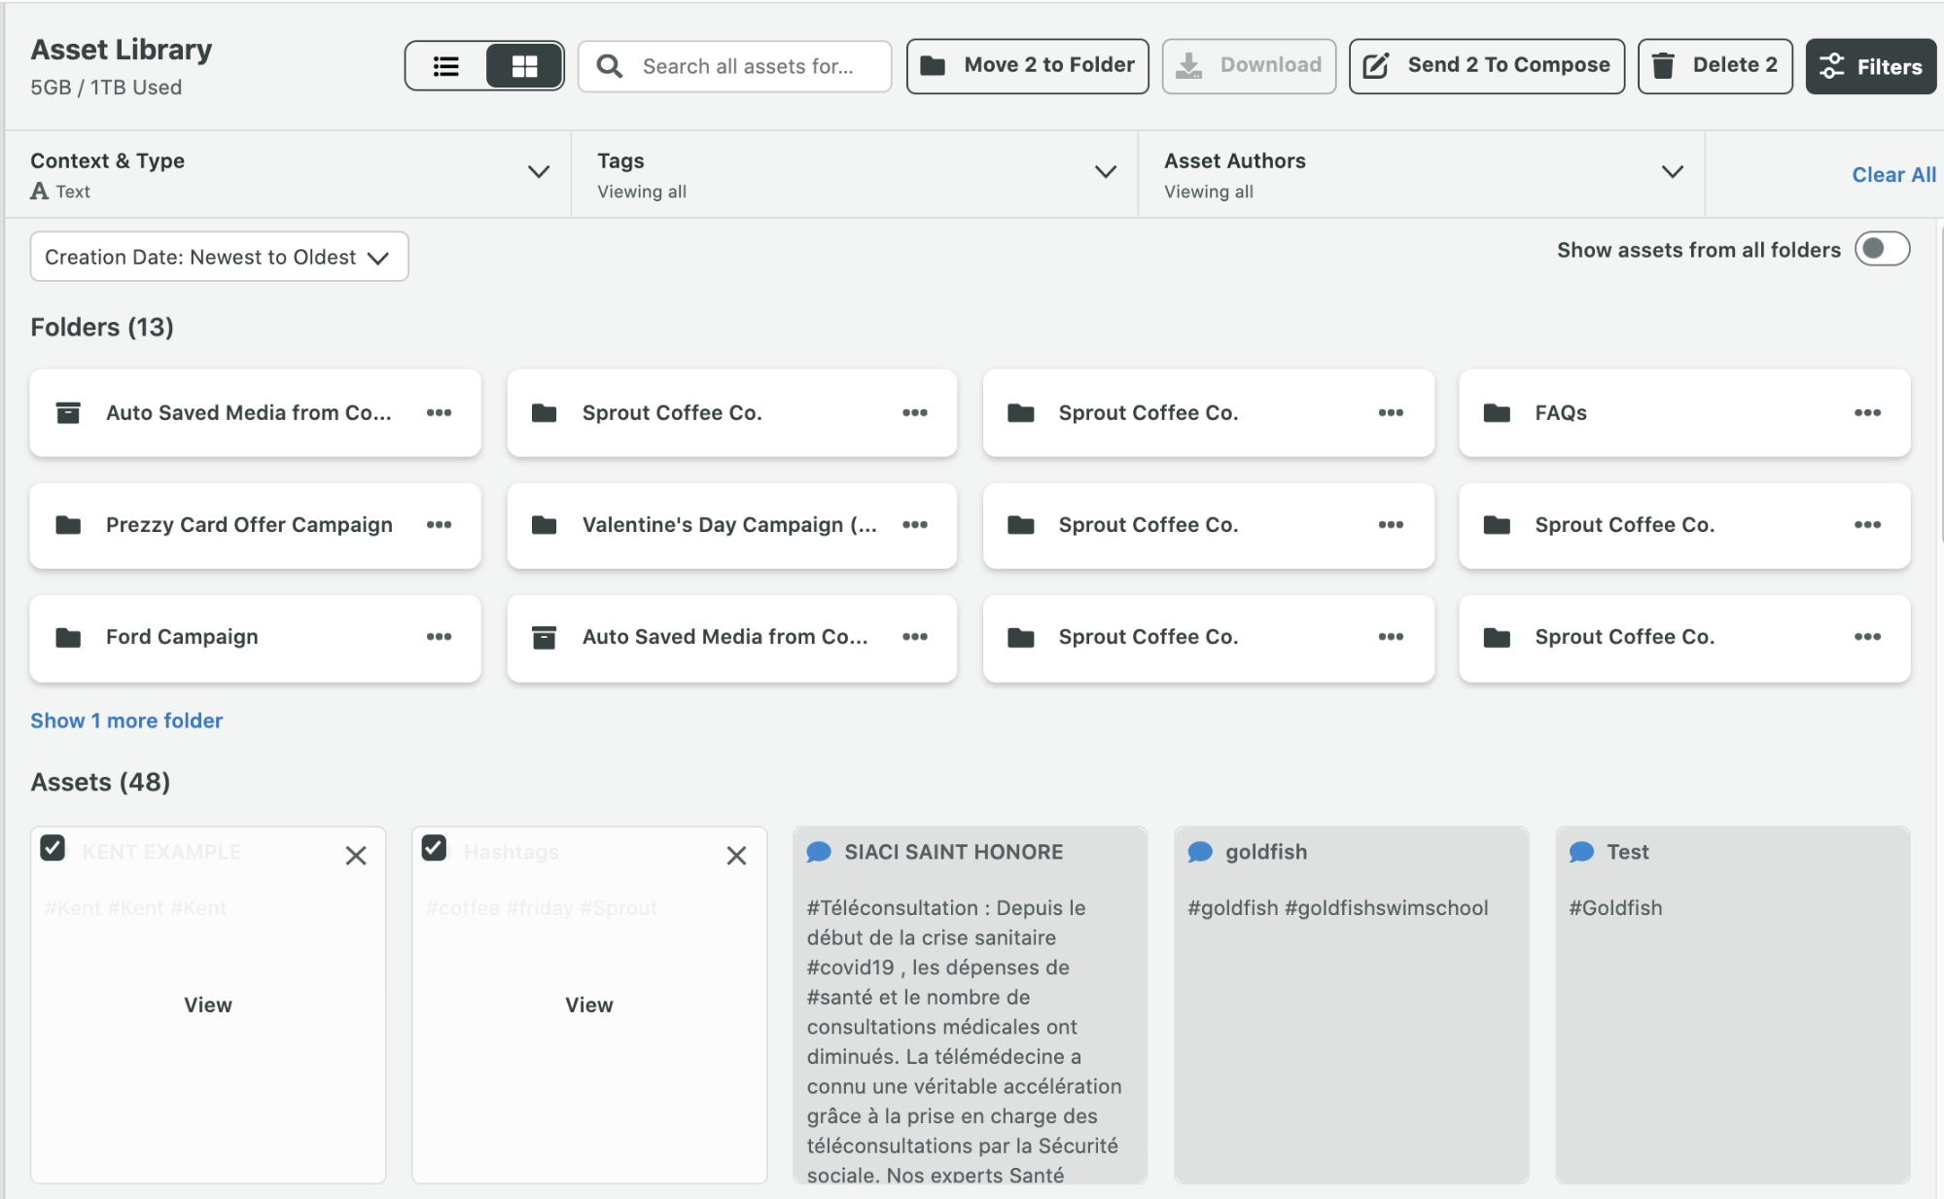This screenshot has height=1199, width=1944.
Task: Uncheck the KENT EXAMPLE asset checkbox
Action: 53,848
